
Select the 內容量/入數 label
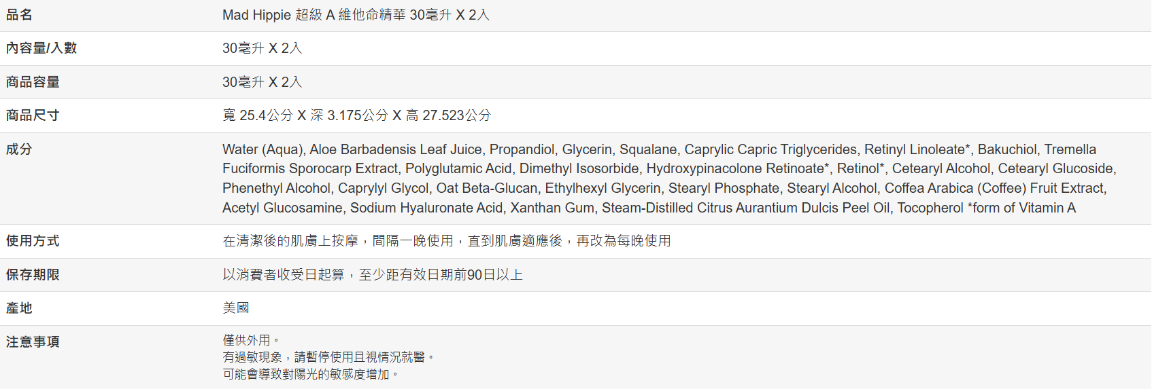coord(41,48)
